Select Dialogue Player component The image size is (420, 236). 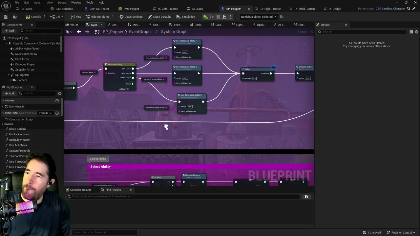[x=25, y=64]
